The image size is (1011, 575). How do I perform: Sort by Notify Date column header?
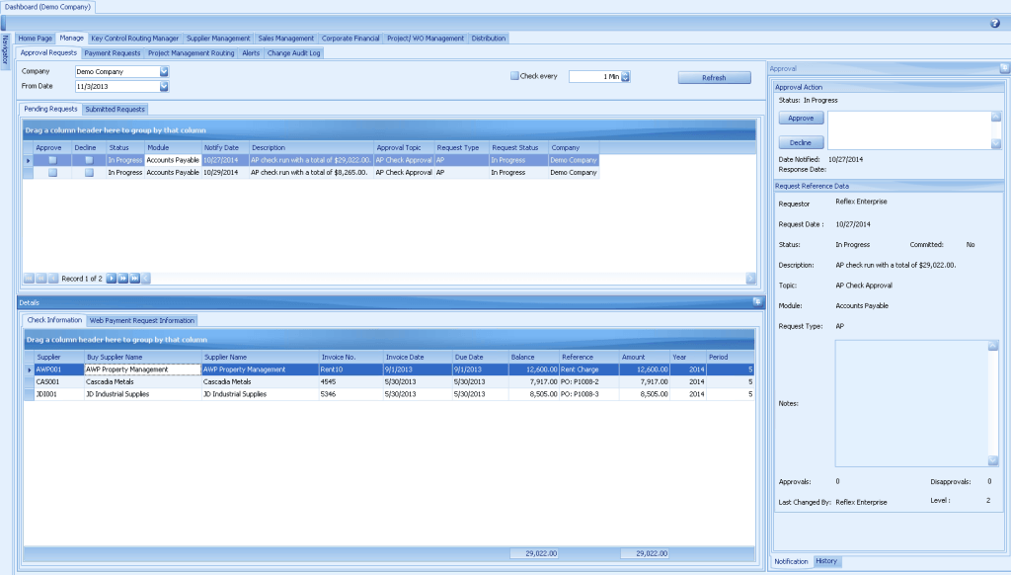tap(225, 148)
